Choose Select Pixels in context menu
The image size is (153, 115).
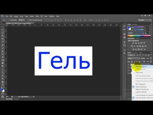coord(139,73)
